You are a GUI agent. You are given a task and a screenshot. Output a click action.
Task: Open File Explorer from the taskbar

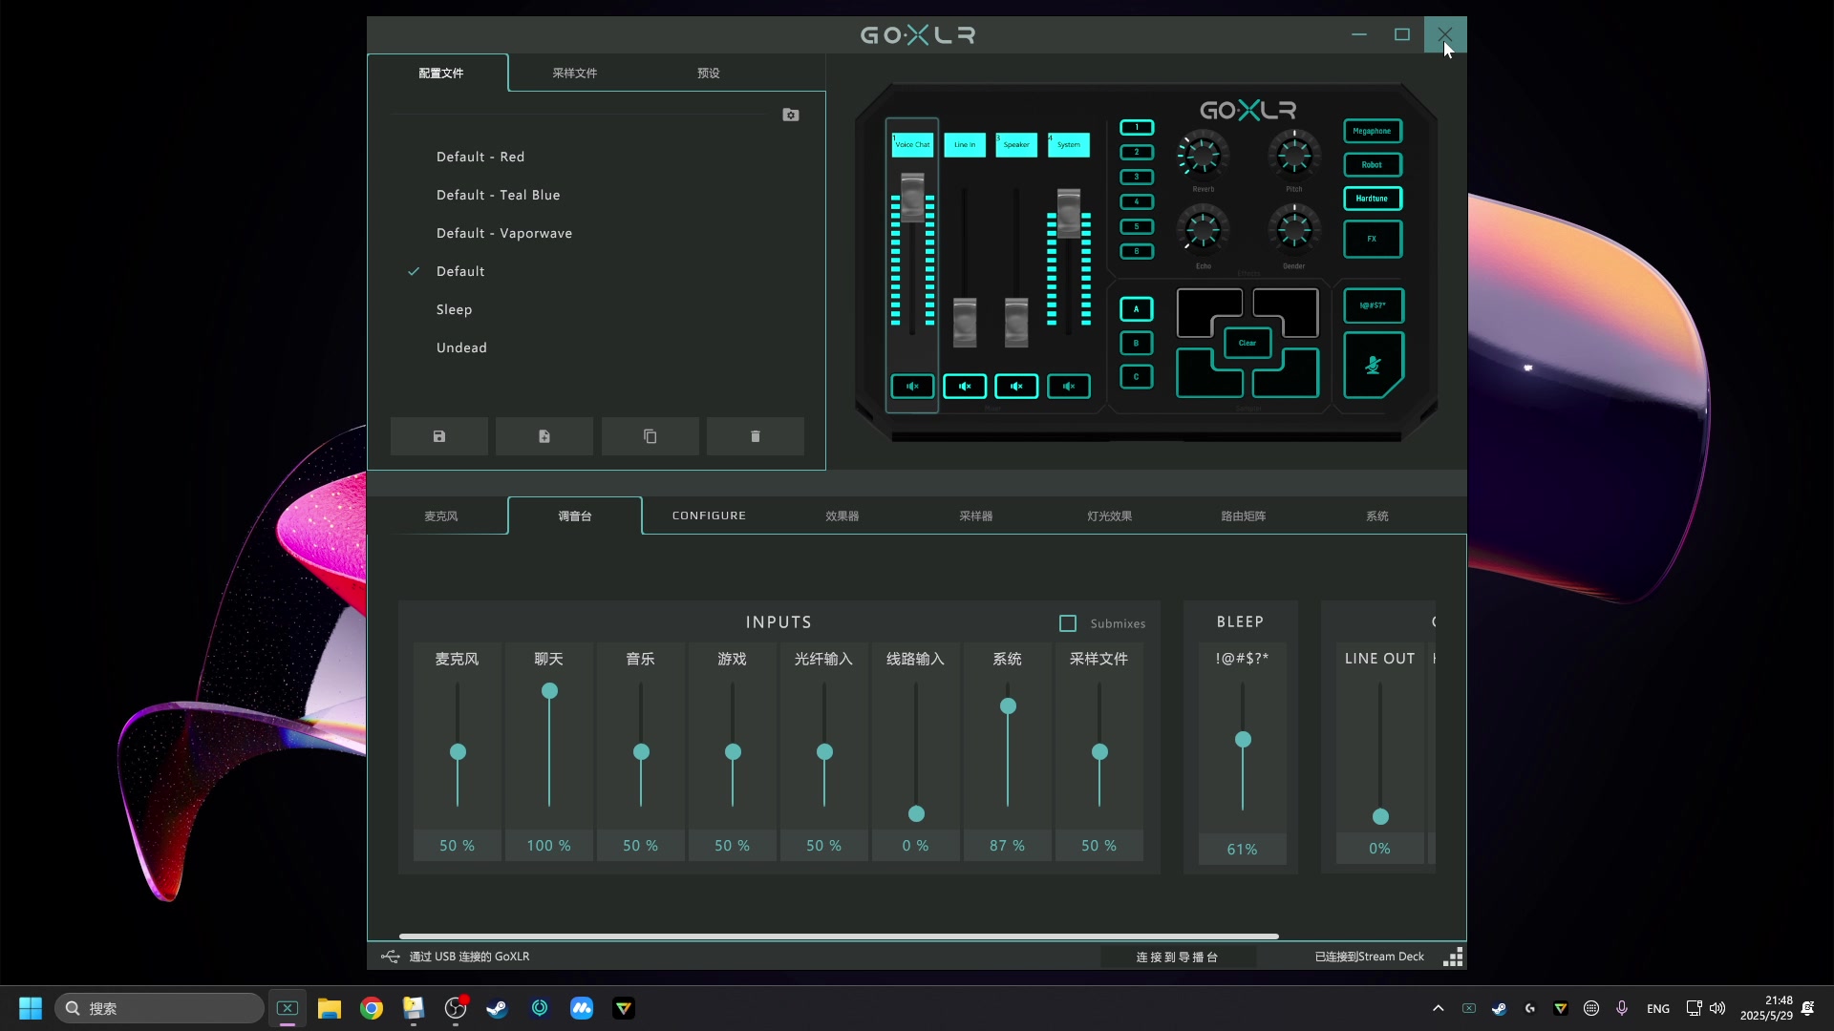(330, 1008)
